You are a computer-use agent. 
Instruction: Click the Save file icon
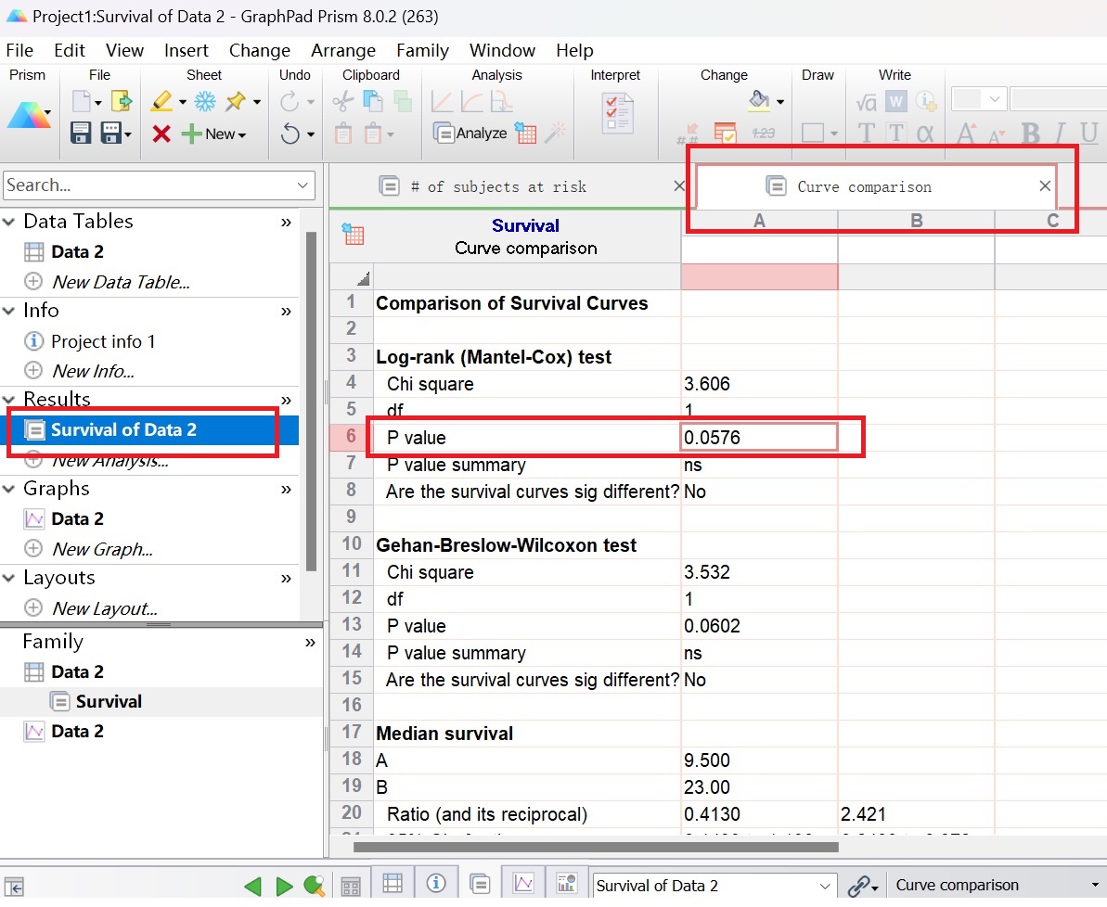coord(80,134)
